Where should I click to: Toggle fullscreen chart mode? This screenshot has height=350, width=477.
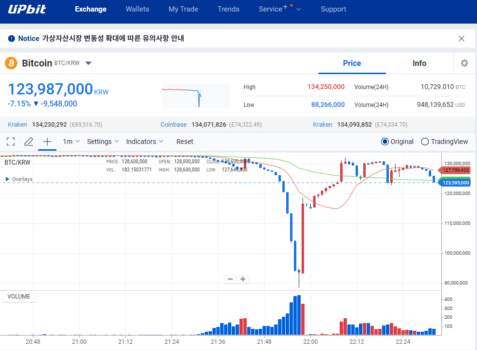(x=11, y=142)
